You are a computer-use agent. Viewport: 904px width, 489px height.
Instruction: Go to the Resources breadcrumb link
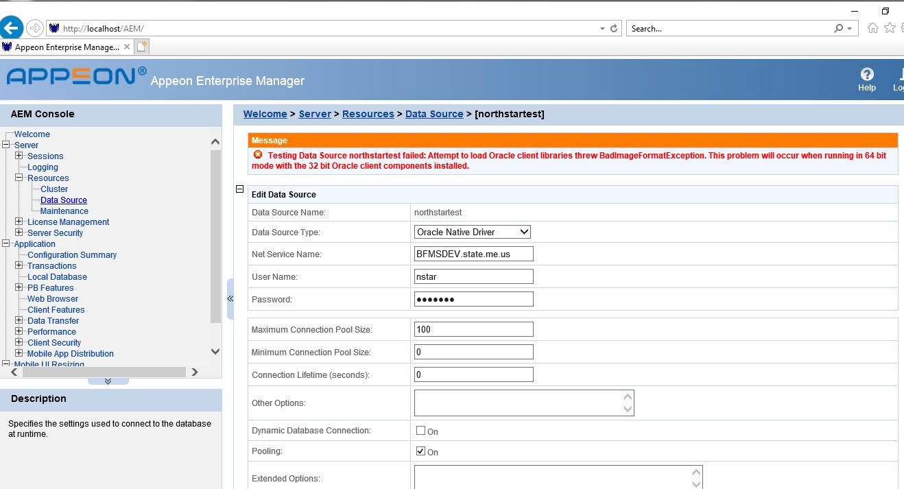click(x=368, y=114)
